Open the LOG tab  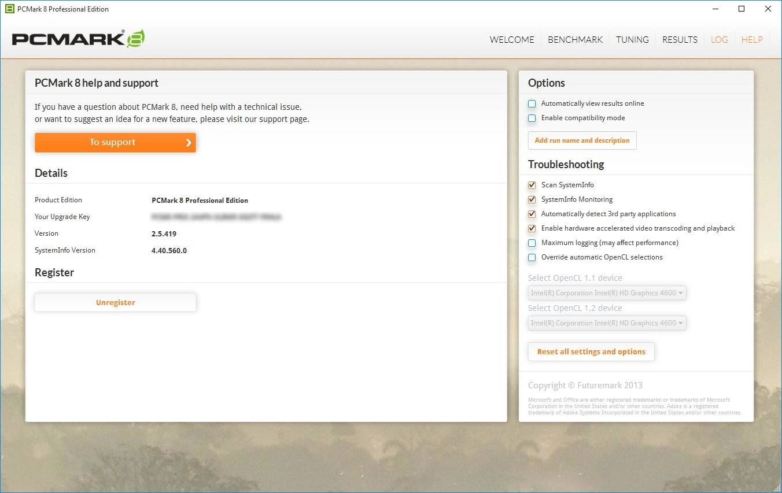[x=719, y=39]
